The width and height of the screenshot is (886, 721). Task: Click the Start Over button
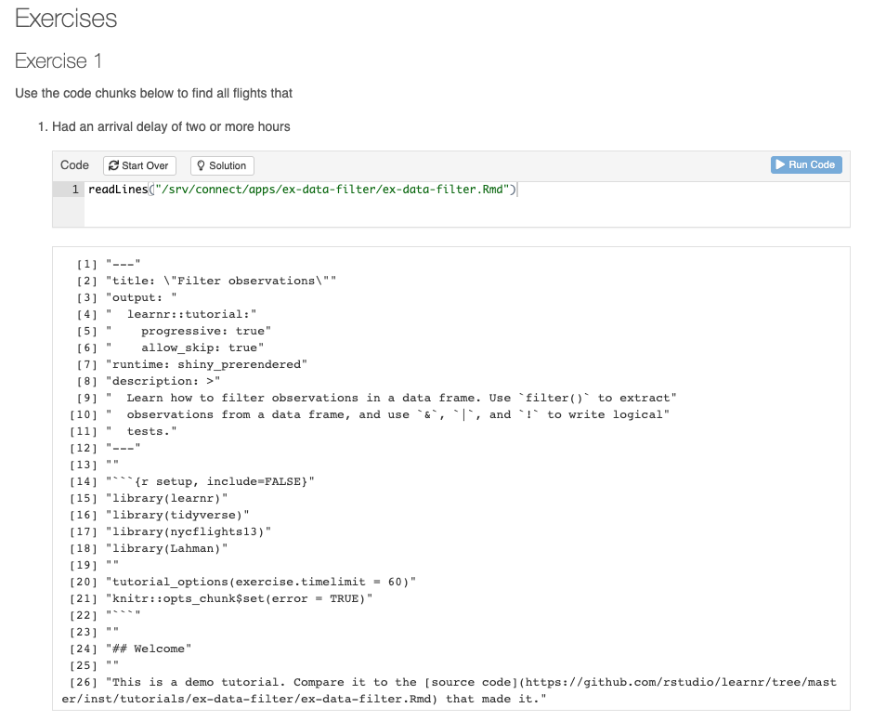pyautogui.click(x=139, y=165)
